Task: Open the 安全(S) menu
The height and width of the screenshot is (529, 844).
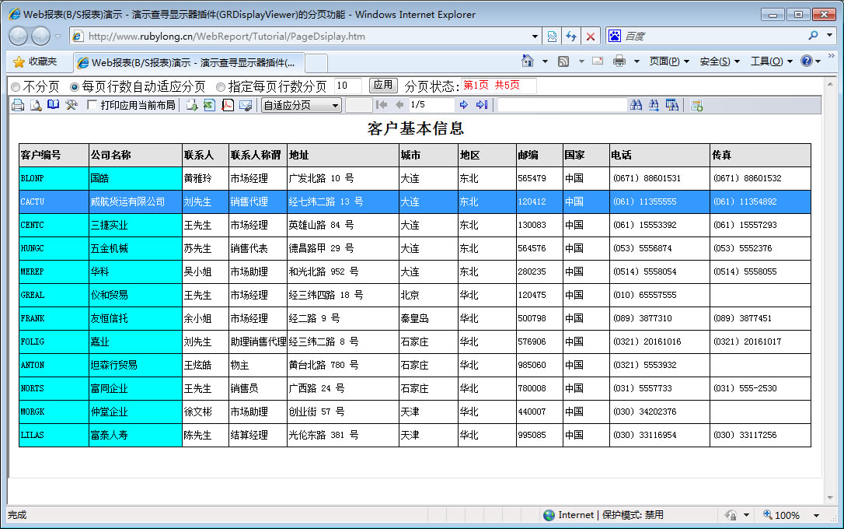Action: tap(720, 61)
